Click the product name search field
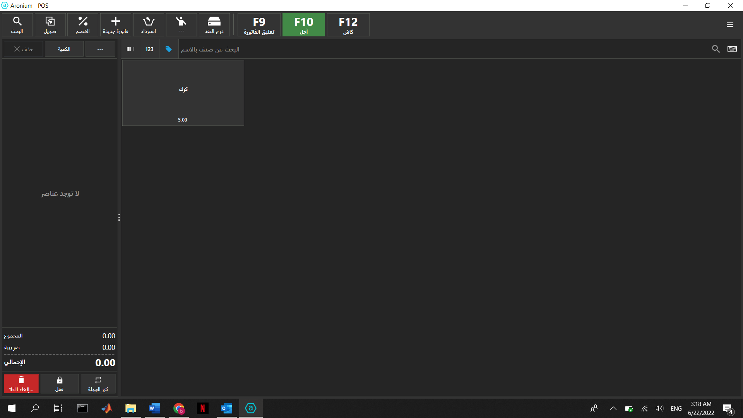Image resolution: width=743 pixels, height=418 pixels. pos(426,49)
